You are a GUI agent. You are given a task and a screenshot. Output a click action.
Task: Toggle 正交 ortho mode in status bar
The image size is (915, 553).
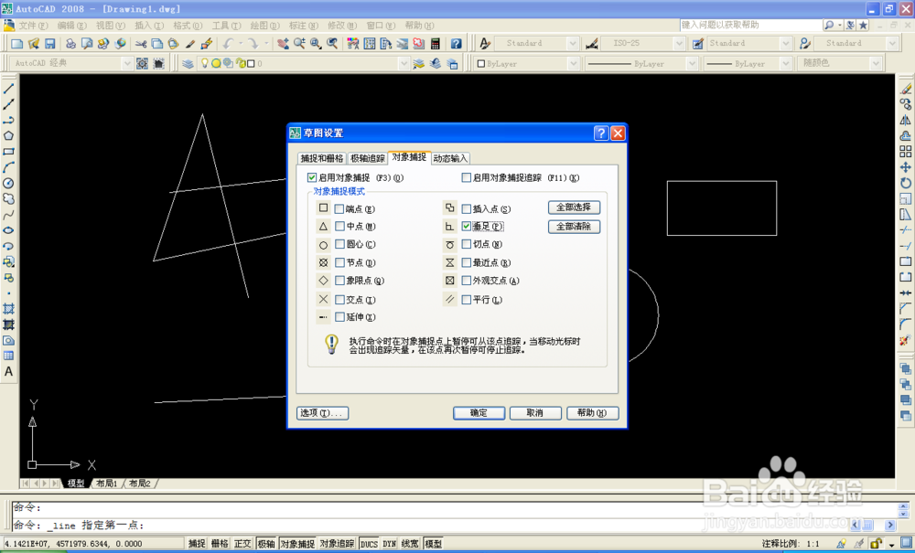pos(242,544)
